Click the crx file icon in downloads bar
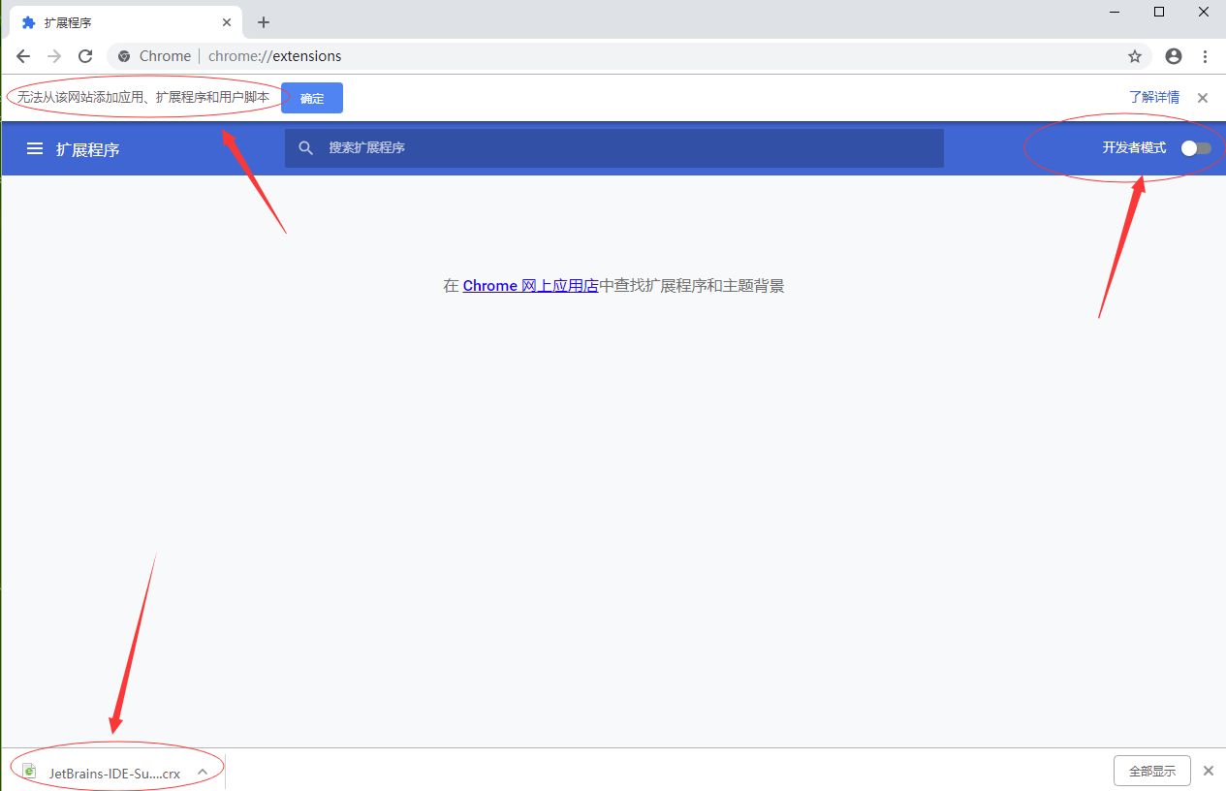This screenshot has width=1226, height=791. coord(30,772)
